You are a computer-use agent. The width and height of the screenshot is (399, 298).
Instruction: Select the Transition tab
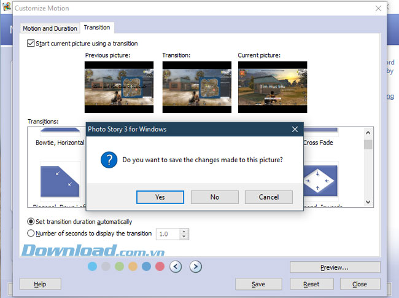point(97,28)
